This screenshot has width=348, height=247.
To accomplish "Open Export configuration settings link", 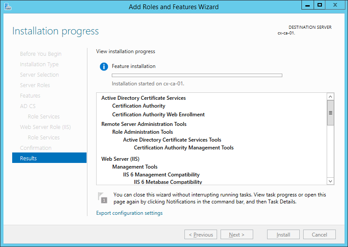I will point(129,213).
